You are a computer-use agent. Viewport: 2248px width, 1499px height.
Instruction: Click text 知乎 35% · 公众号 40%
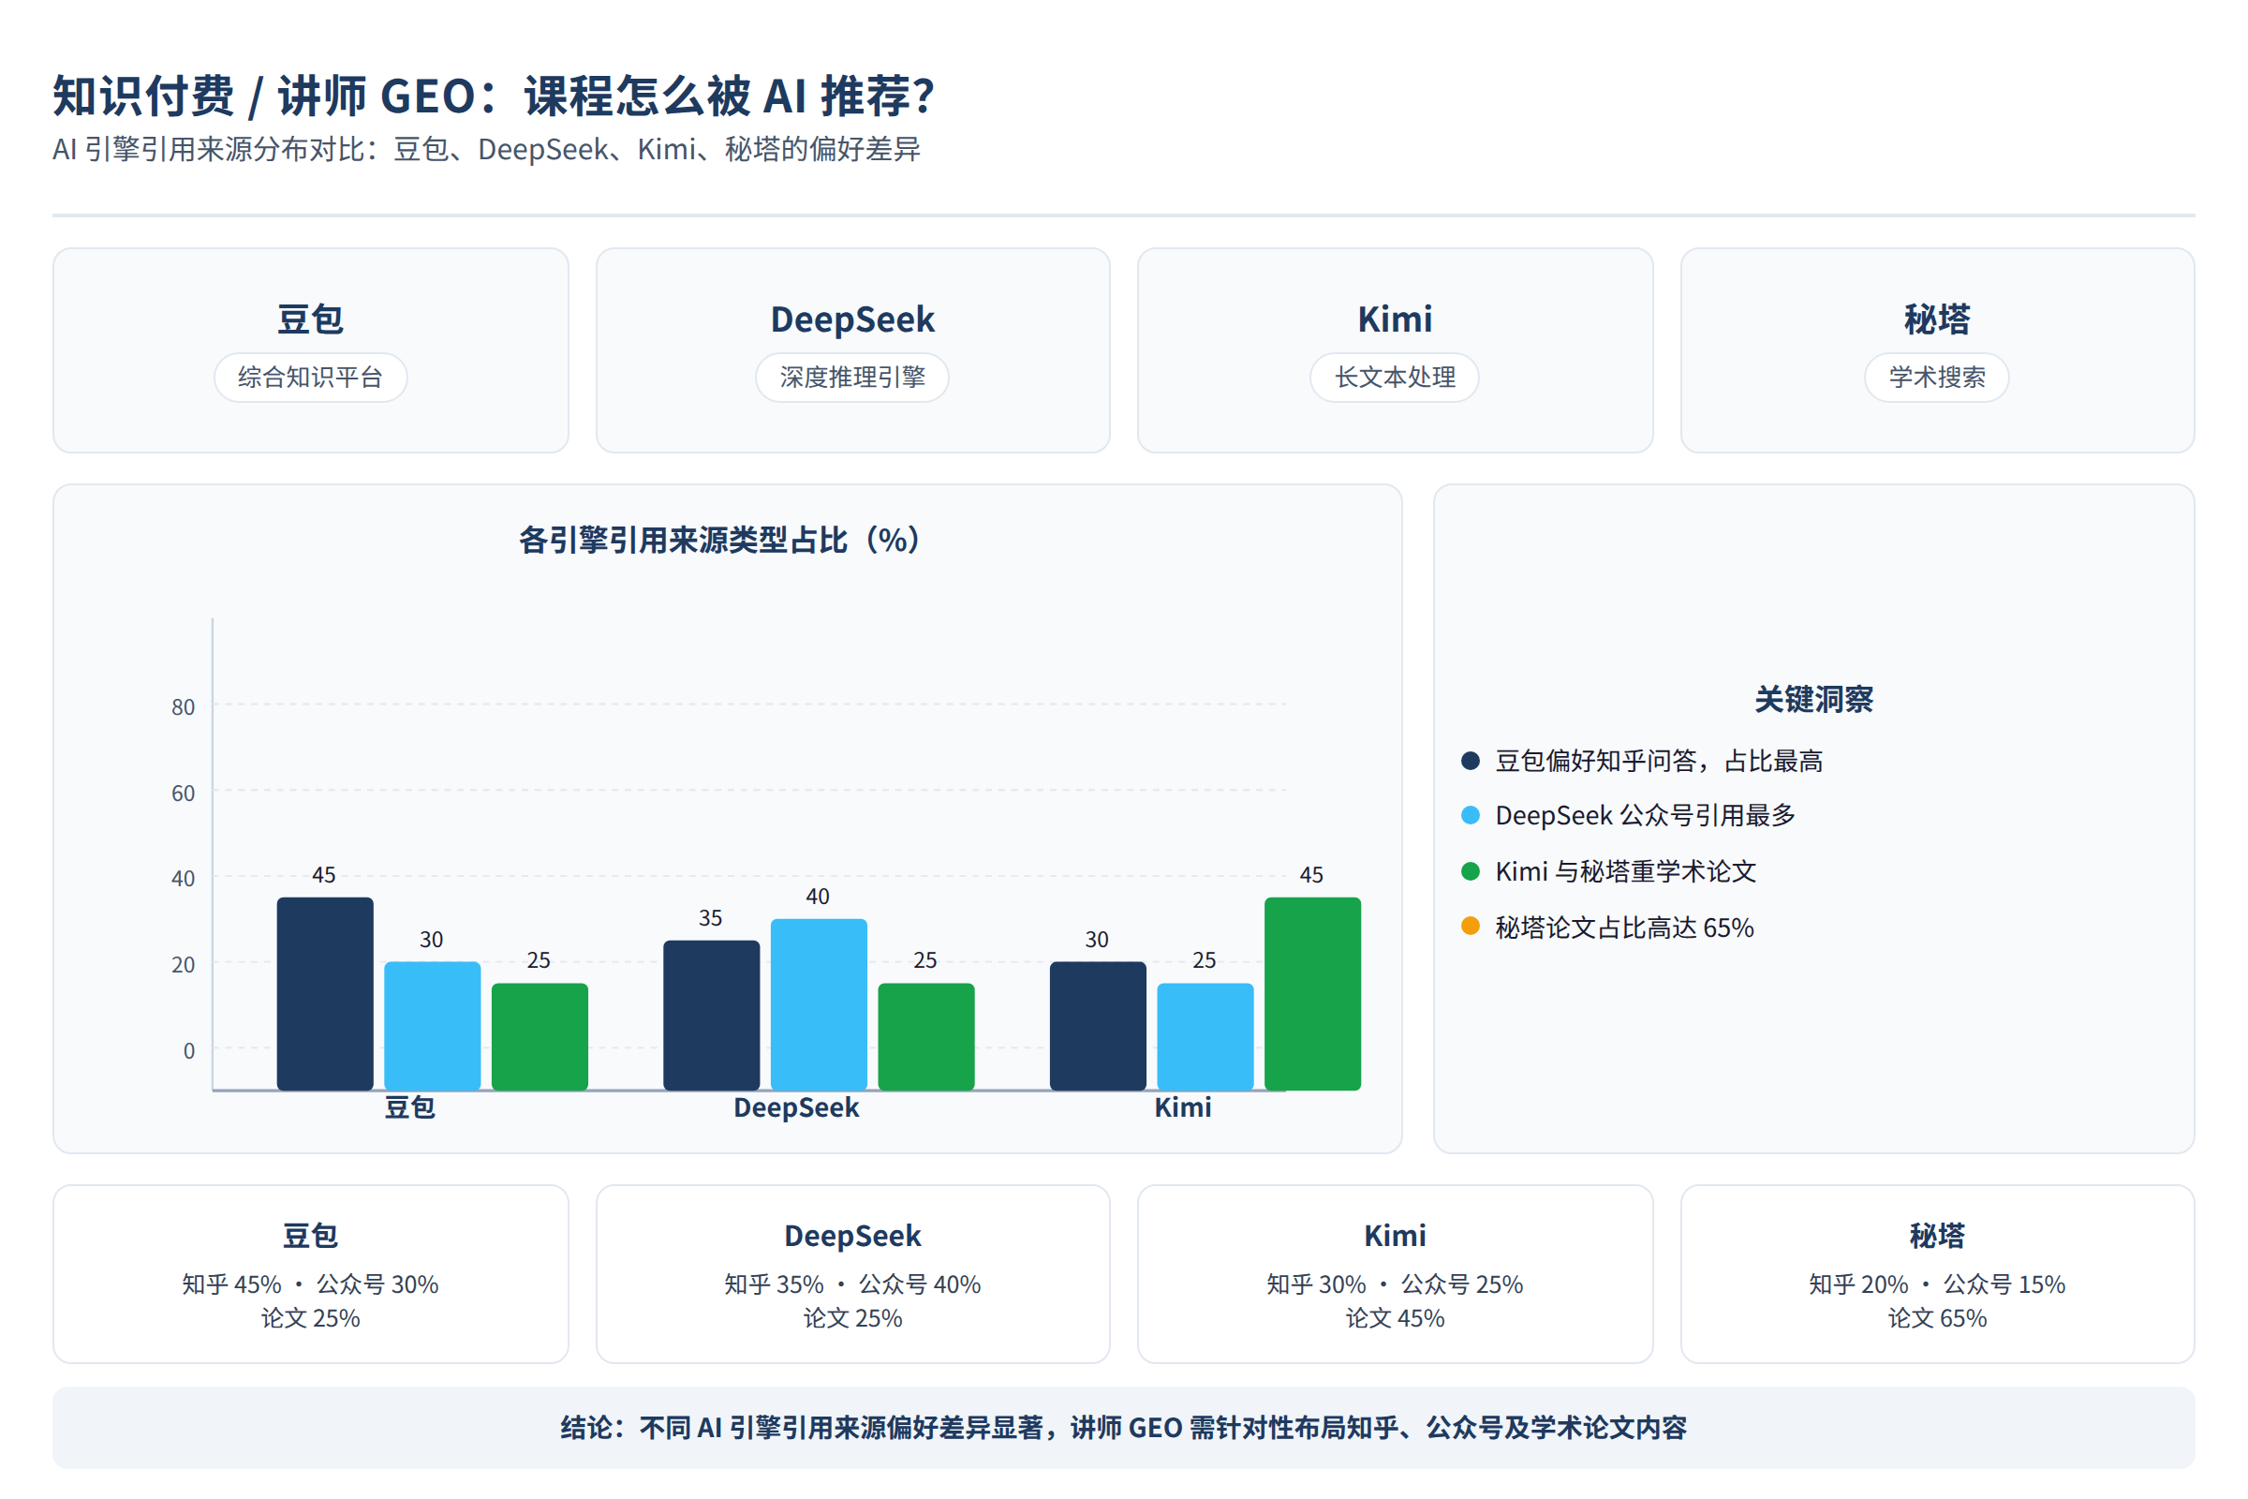(x=852, y=1284)
